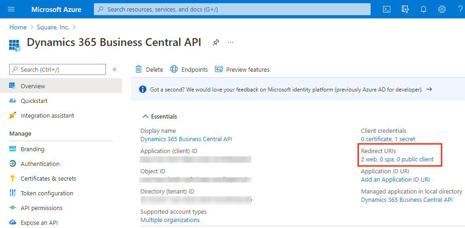Click the Delete trash icon
This screenshot has width=465, height=228.
coord(139,69)
